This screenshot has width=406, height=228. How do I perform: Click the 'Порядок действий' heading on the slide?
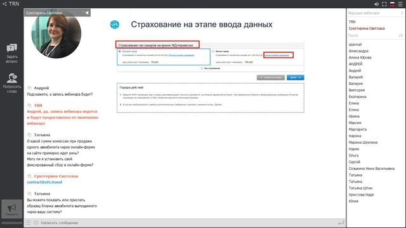tap(131, 87)
